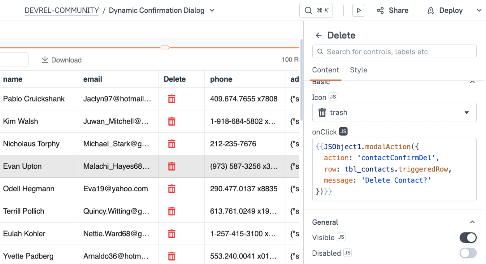Viewport: 486px width, 264px height.
Task: Toggle the JS badge next to onClick
Action: (343, 131)
